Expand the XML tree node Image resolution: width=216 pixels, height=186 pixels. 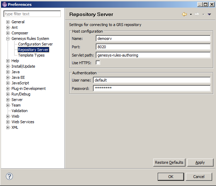8,128
